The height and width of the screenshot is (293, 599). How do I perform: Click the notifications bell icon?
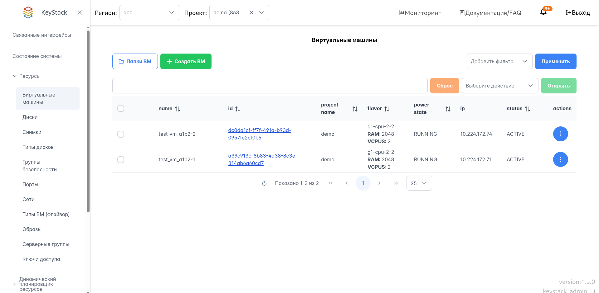point(543,12)
